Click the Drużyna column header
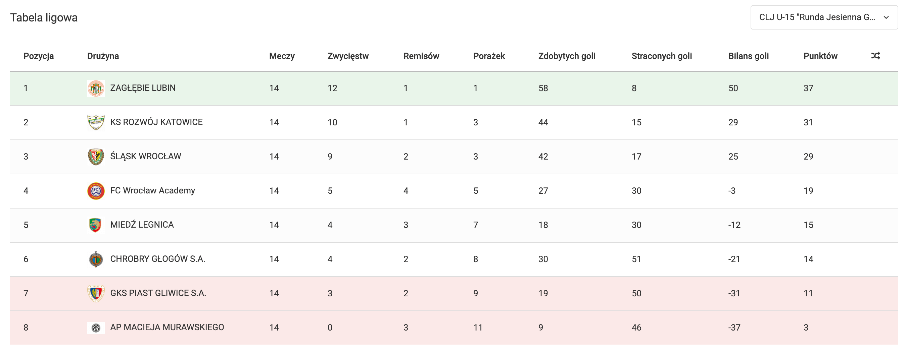Image resolution: width=905 pixels, height=354 pixels. [103, 56]
